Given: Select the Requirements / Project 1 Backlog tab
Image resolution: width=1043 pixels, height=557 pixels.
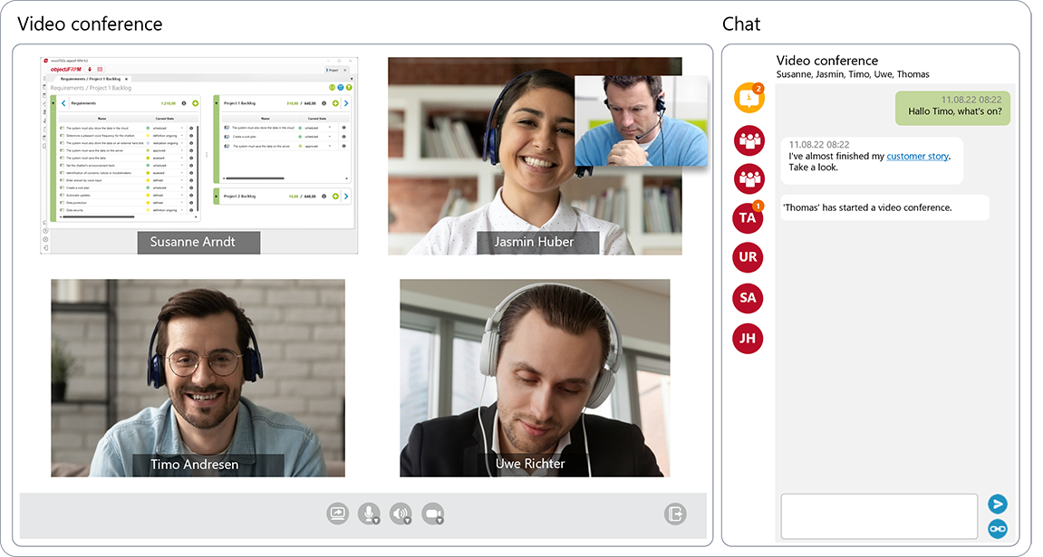Looking at the screenshot, I should coord(90,79).
